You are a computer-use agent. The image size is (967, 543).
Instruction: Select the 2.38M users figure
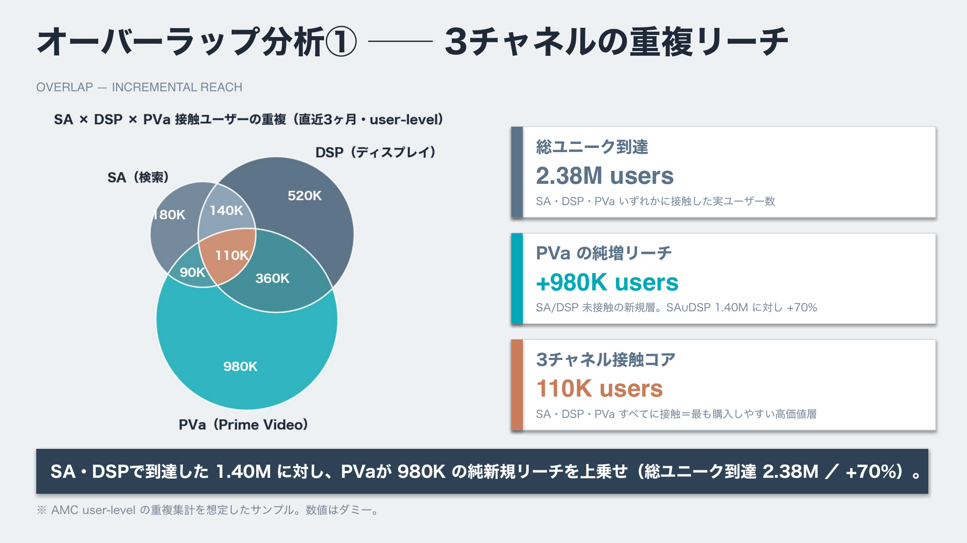[x=605, y=176]
